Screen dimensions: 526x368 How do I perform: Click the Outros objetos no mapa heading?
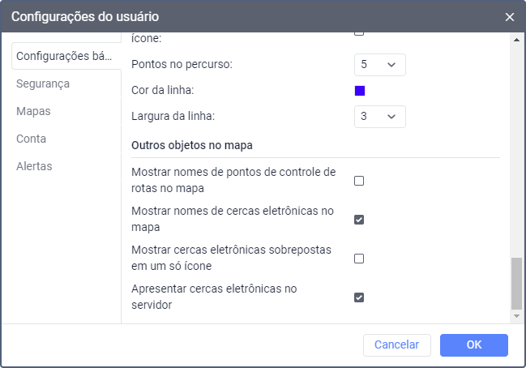click(x=192, y=146)
